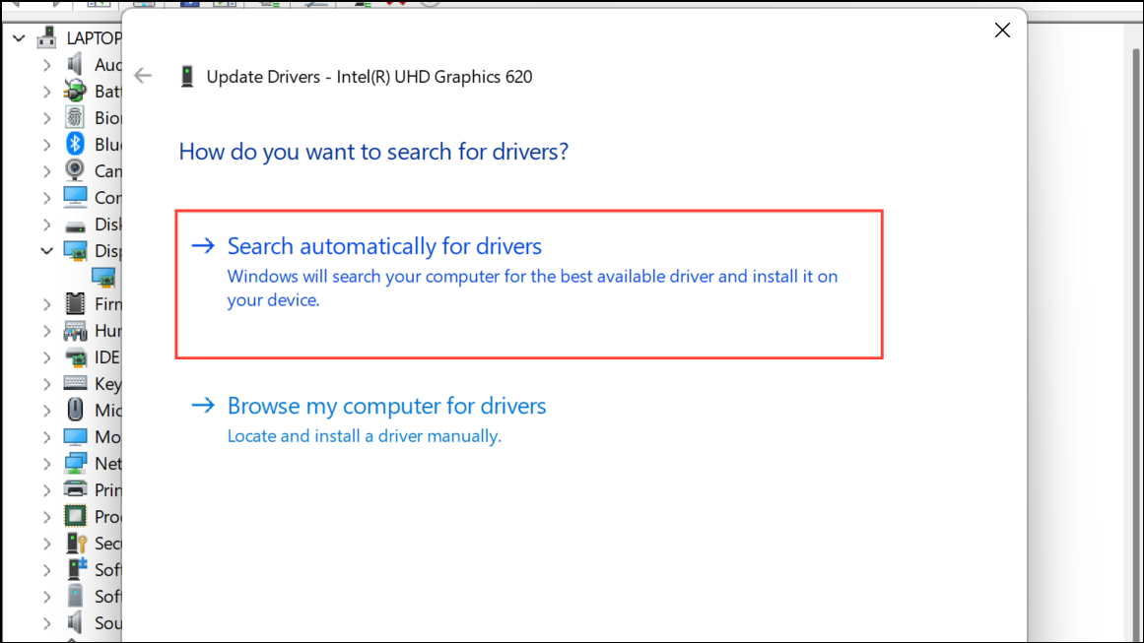
Task: Click the Mice pointing devices icon
Action: (75, 410)
